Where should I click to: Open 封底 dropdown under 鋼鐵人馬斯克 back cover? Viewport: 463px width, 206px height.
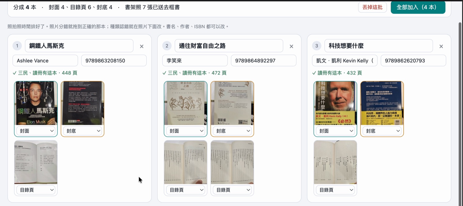(82, 131)
